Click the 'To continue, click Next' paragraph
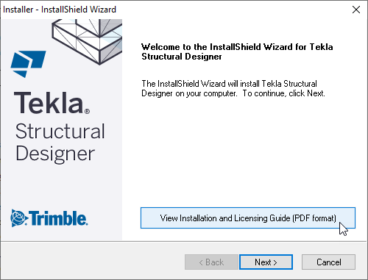Image resolution: width=368 pixels, height=280 pixels. (x=233, y=88)
